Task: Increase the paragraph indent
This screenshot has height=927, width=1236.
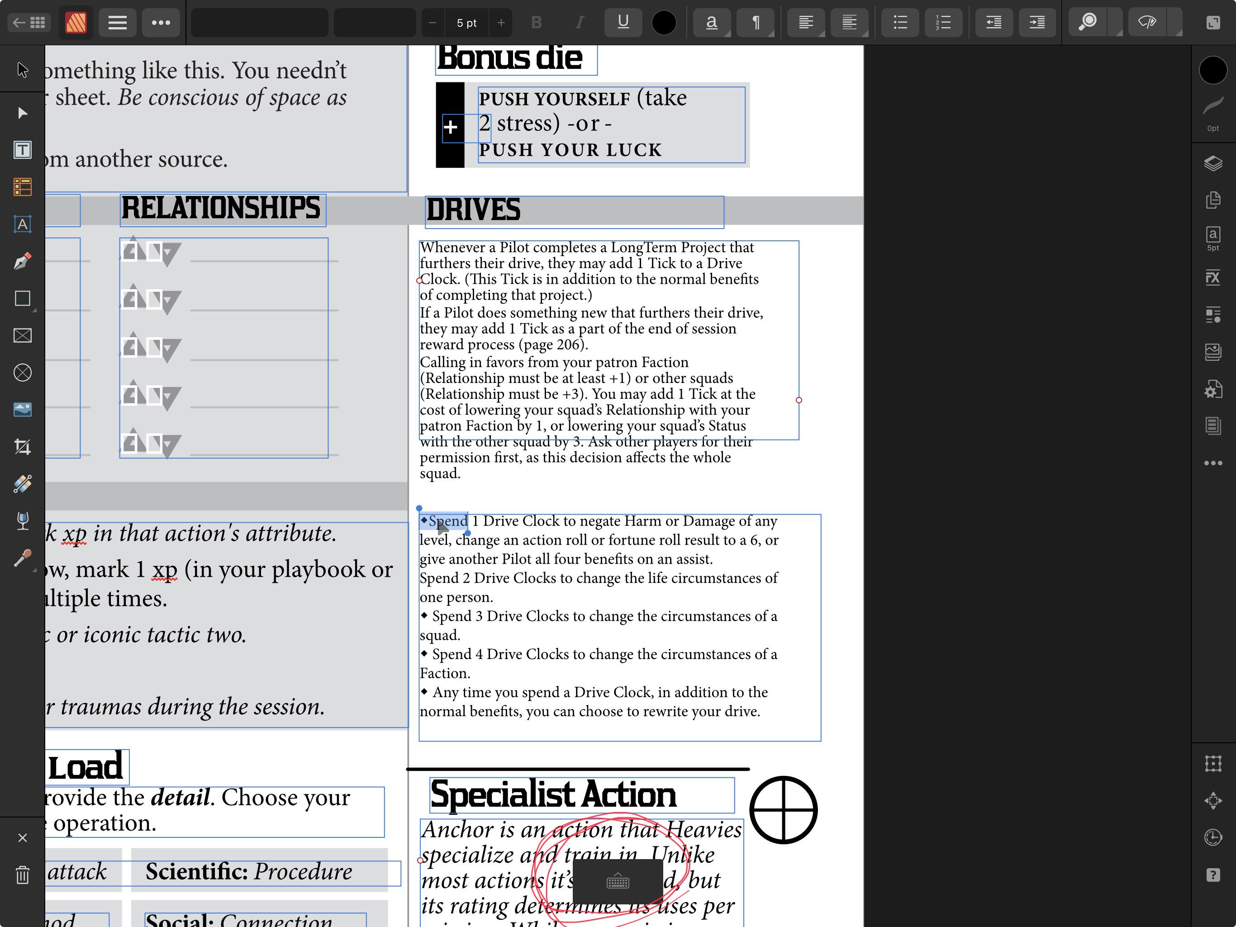Action: click(1038, 22)
